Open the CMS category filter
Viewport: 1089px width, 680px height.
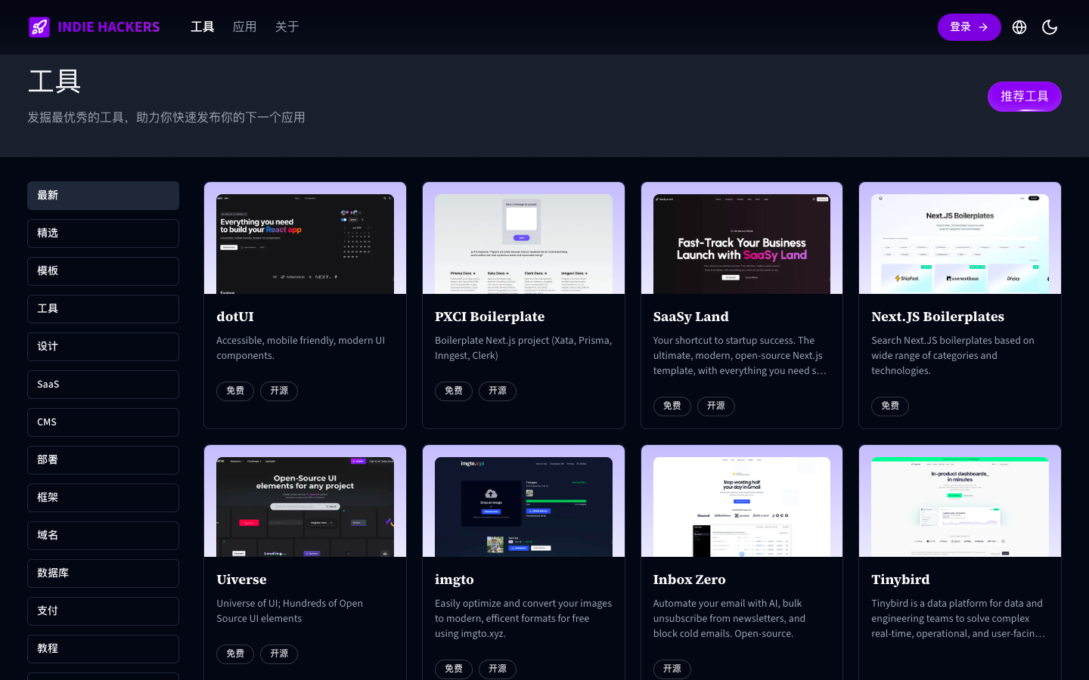click(x=103, y=422)
